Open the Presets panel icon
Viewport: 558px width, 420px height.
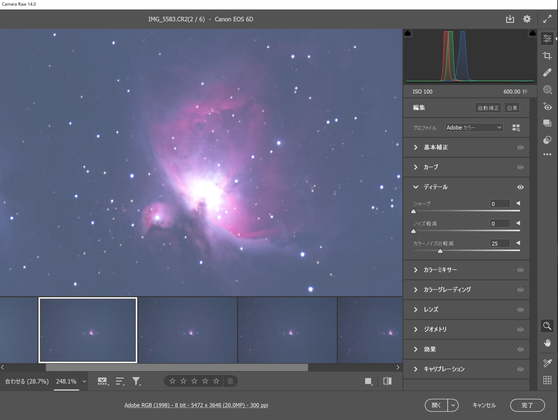coord(547,140)
